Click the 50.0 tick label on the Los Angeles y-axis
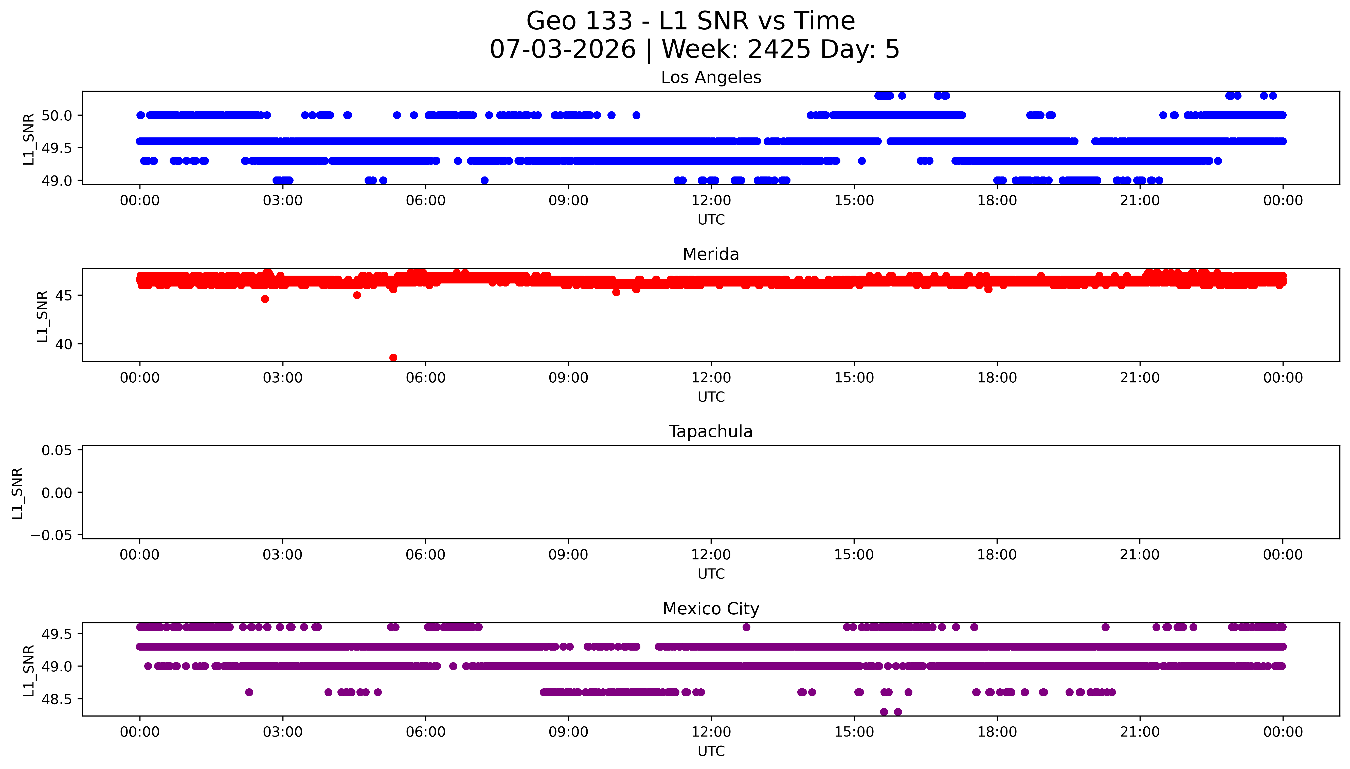Screen dimensions: 1350x769 (57, 115)
